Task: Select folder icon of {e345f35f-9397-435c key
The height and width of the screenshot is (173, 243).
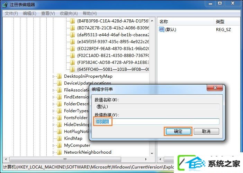Action: pos(72,41)
